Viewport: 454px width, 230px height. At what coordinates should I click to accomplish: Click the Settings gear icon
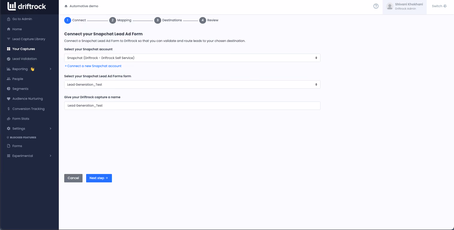[x=8, y=128]
